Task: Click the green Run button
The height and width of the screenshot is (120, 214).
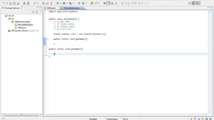Action: (64, 3)
